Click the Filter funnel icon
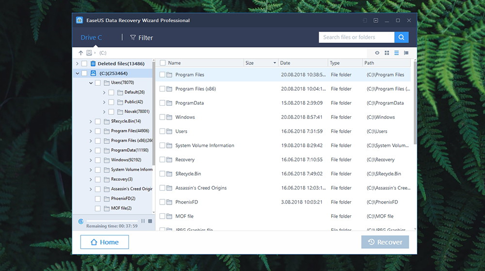This screenshot has height=271, width=485. click(133, 38)
